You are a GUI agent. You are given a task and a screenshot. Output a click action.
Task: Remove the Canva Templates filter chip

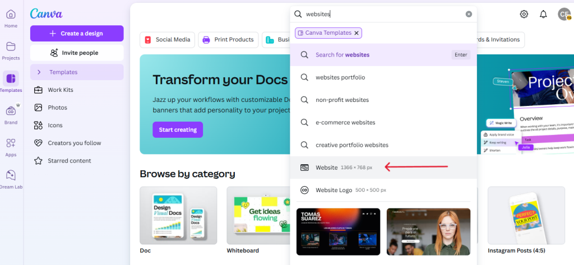[357, 33]
